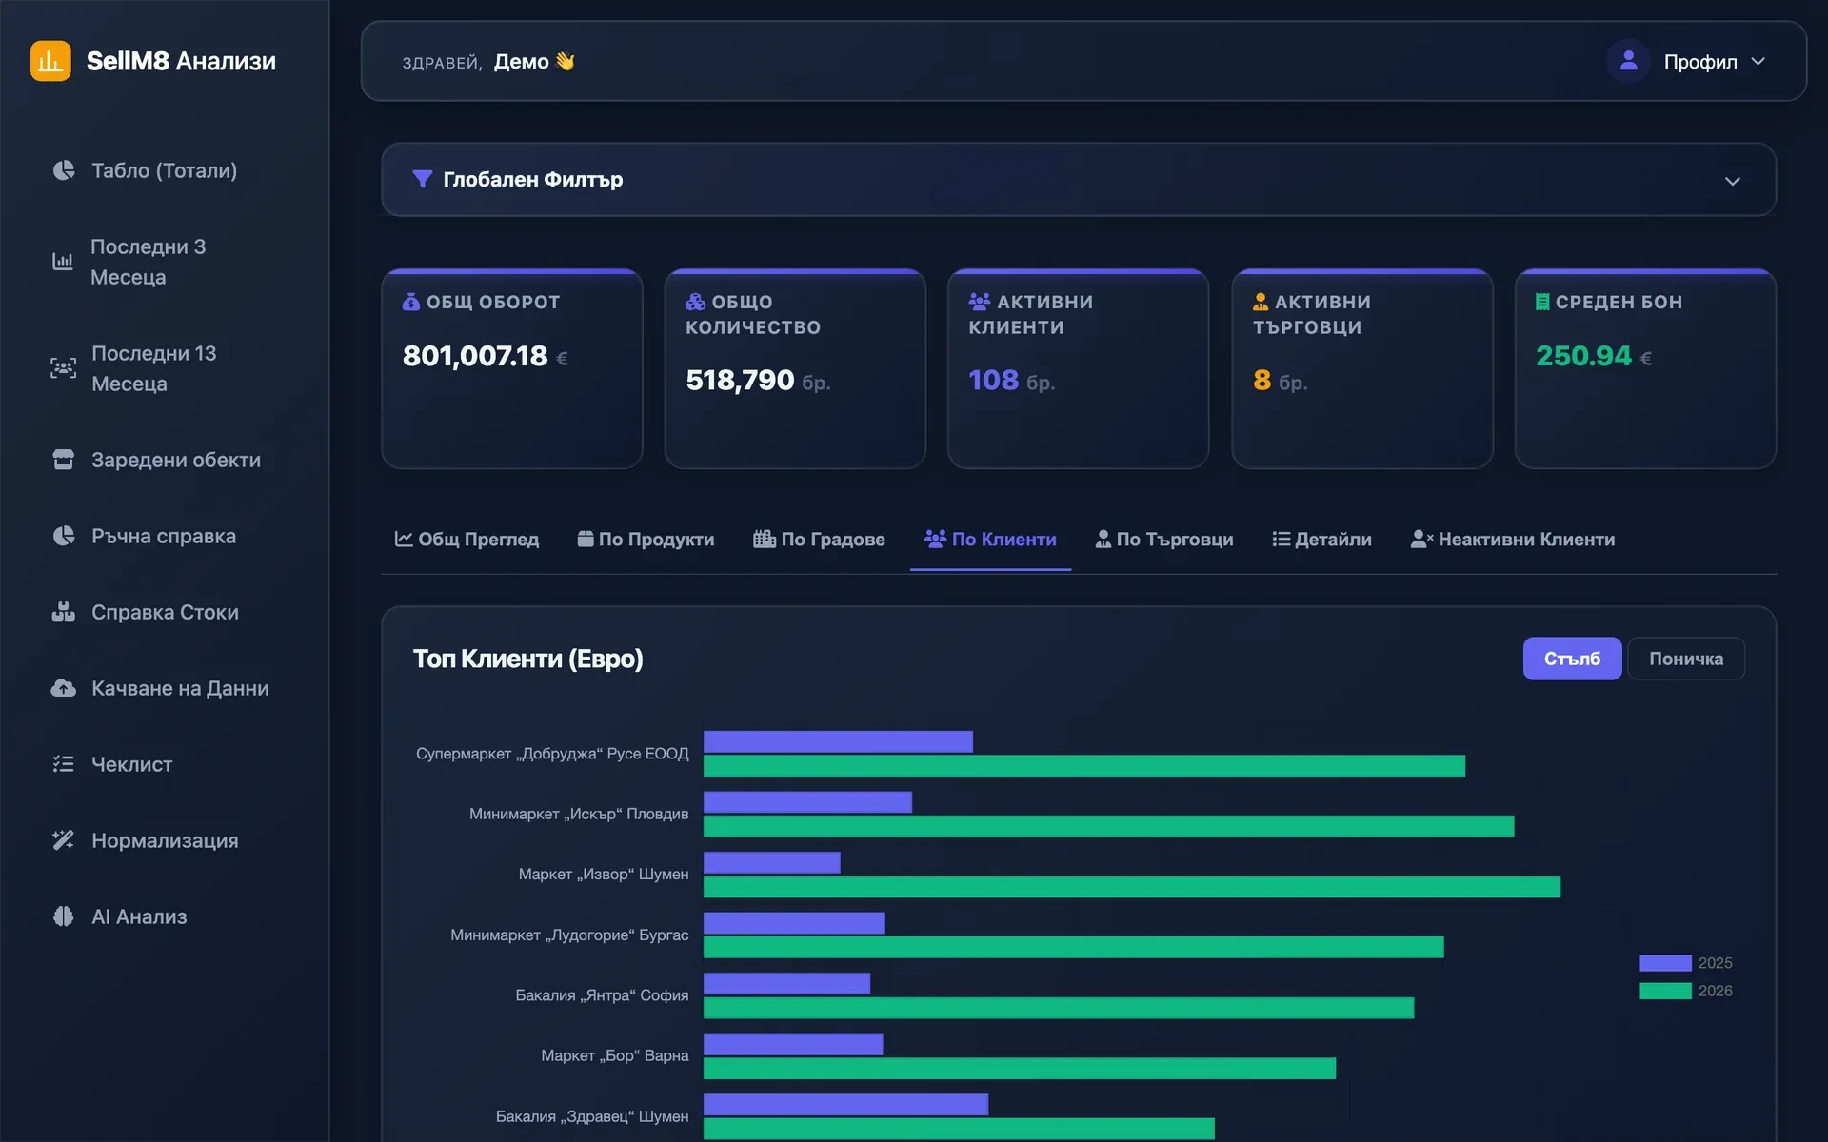
Task: Click the Профил label
Action: click(1700, 62)
